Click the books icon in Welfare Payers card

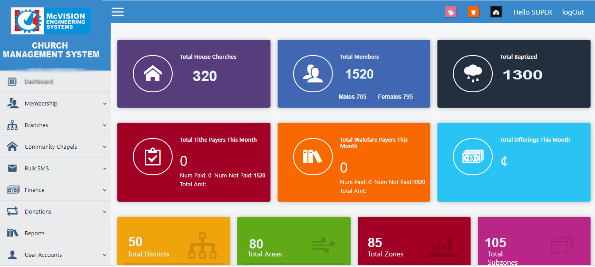[313, 157]
